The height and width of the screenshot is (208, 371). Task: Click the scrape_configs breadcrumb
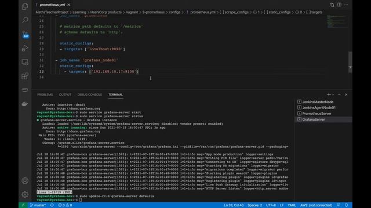(x=234, y=12)
